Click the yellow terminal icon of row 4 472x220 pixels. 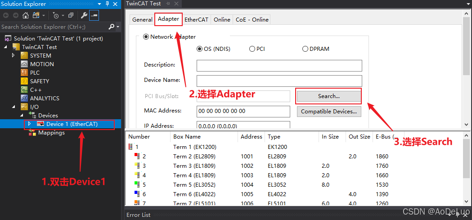tap(137, 175)
